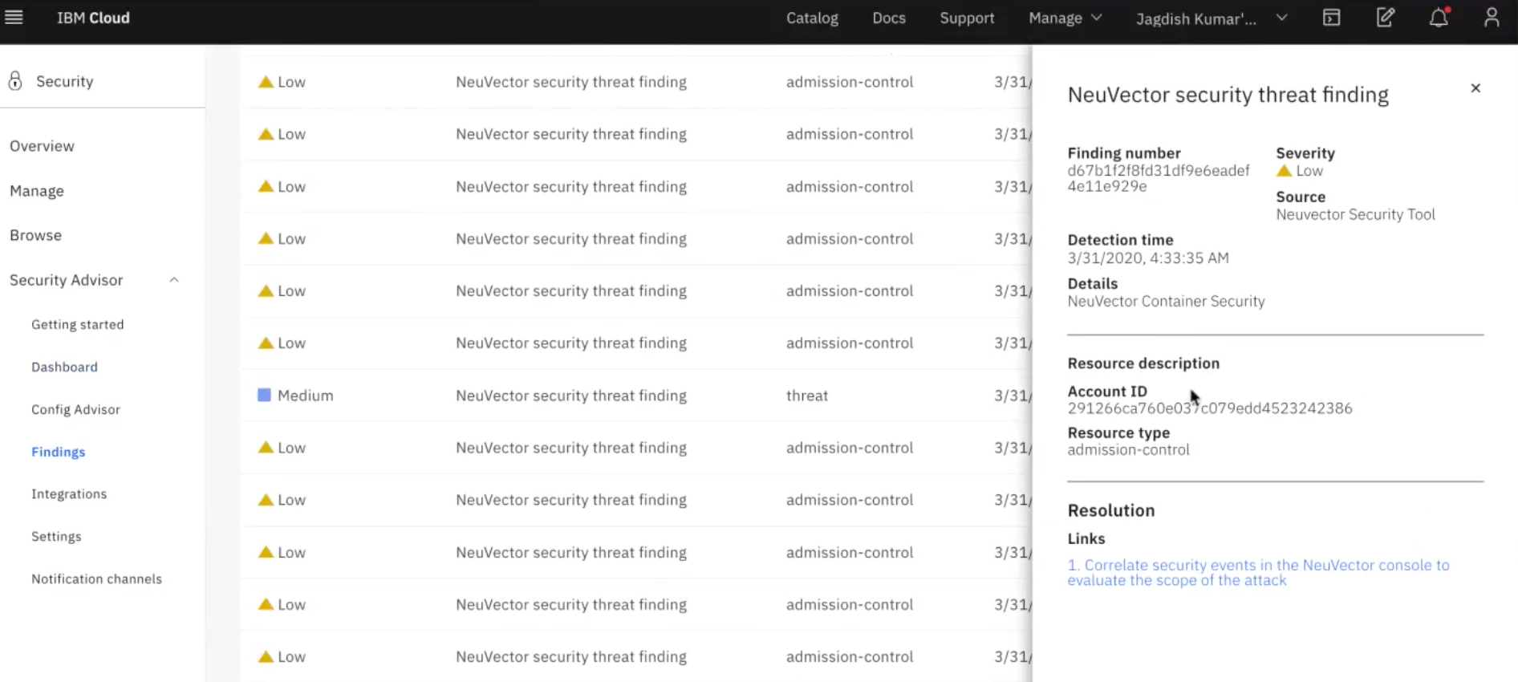Open the IBM Cloud Shell icon

point(1331,18)
